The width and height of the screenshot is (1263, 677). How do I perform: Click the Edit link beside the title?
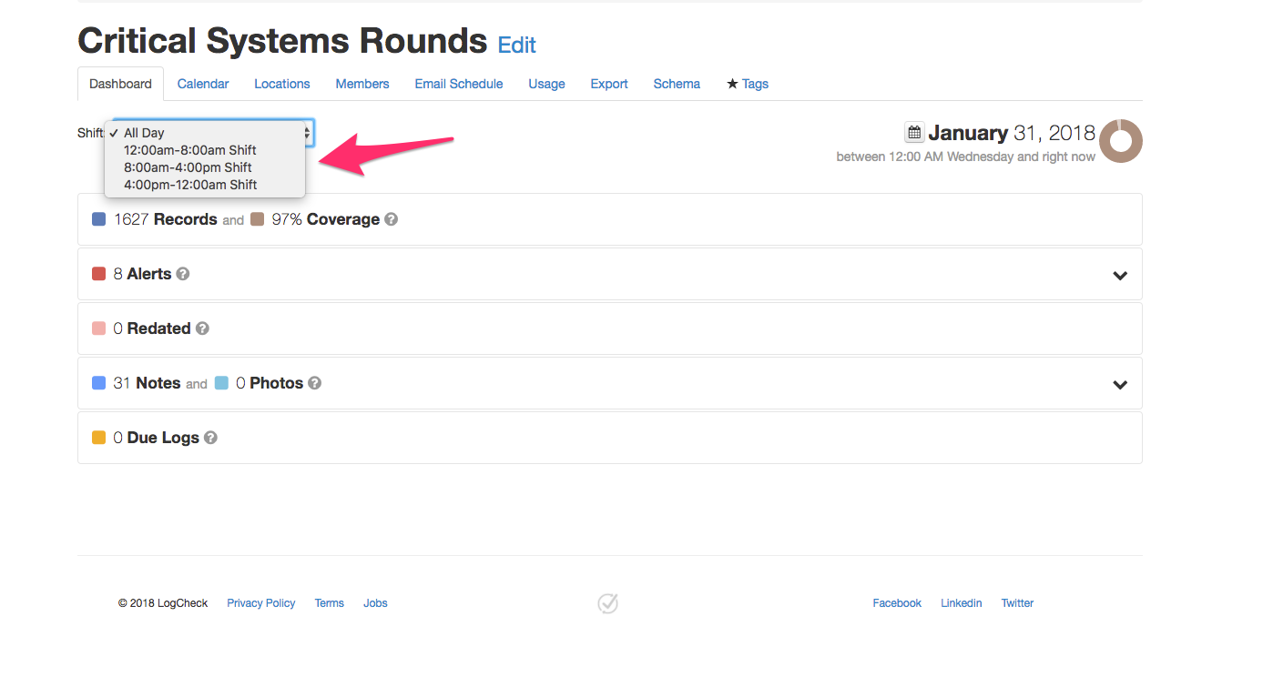tap(516, 45)
